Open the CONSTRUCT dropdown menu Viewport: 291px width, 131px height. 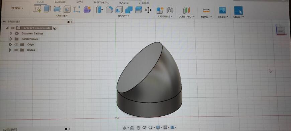point(187,17)
